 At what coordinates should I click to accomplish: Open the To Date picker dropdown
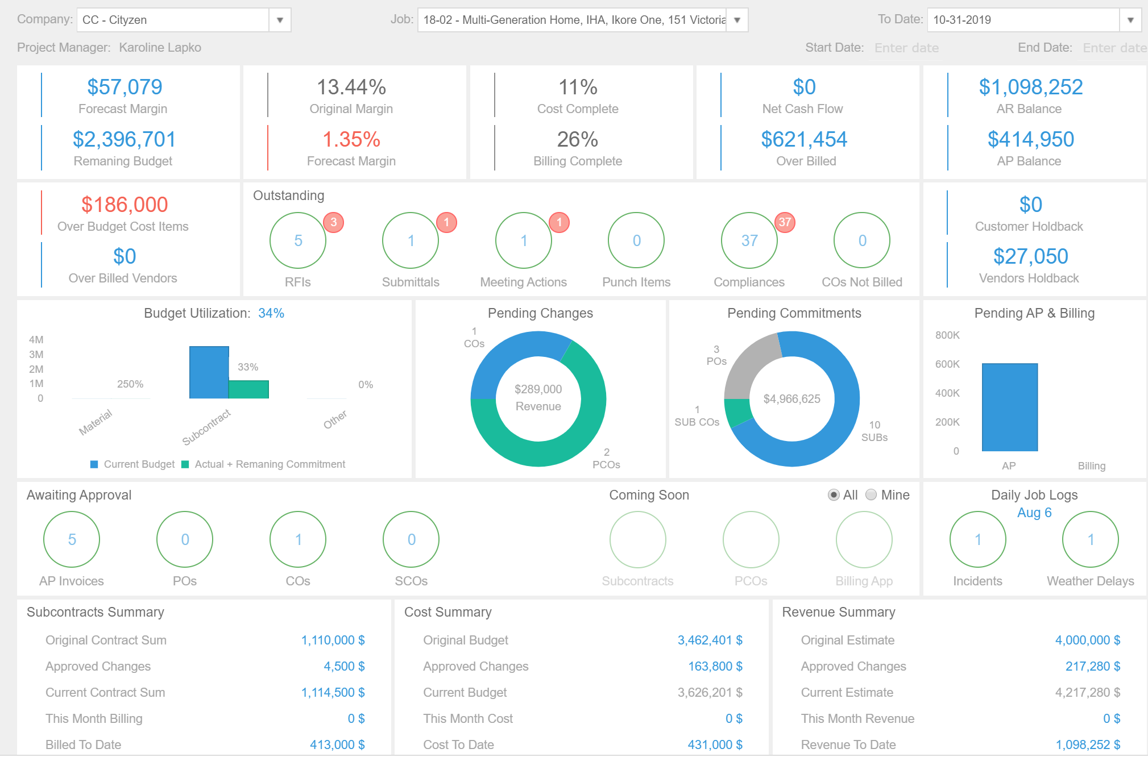(x=1131, y=19)
